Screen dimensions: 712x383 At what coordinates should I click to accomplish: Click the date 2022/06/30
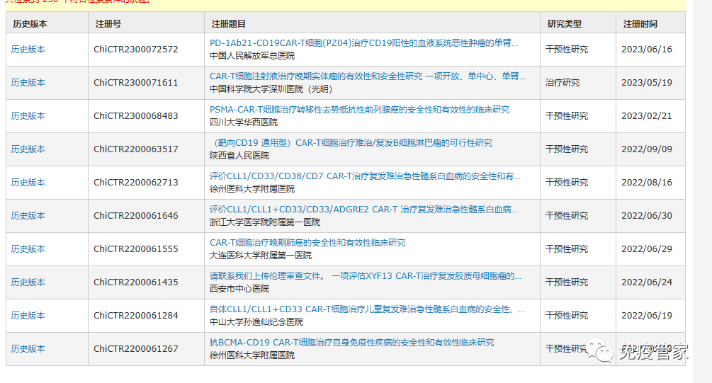(647, 215)
